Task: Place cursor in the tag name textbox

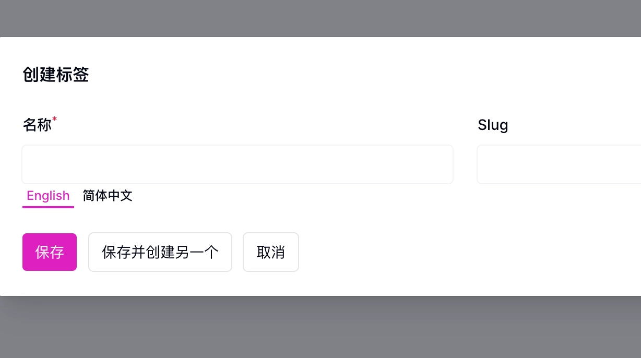Action: (x=238, y=164)
